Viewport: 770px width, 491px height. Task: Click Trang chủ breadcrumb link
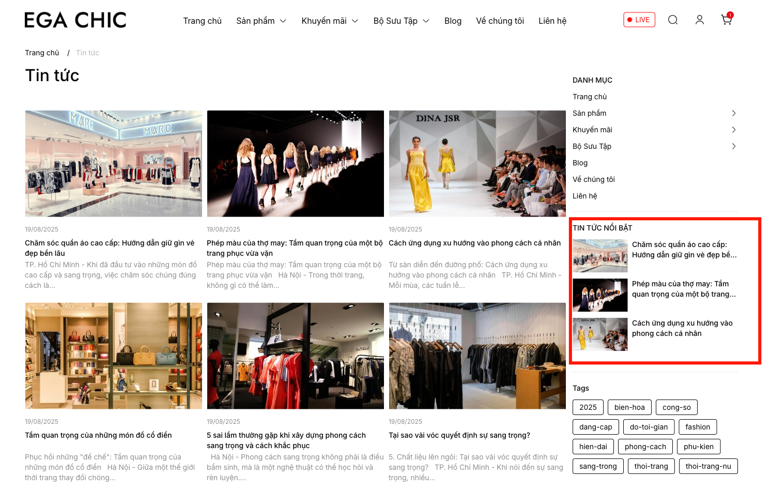pos(42,53)
